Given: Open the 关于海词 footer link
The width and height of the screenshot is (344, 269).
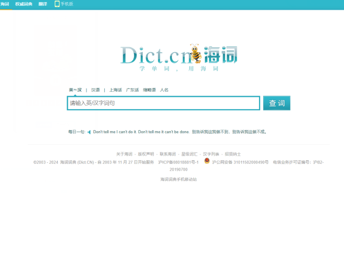Looking at the screenshot, I should pyautogui.click(x=124, y=154).
